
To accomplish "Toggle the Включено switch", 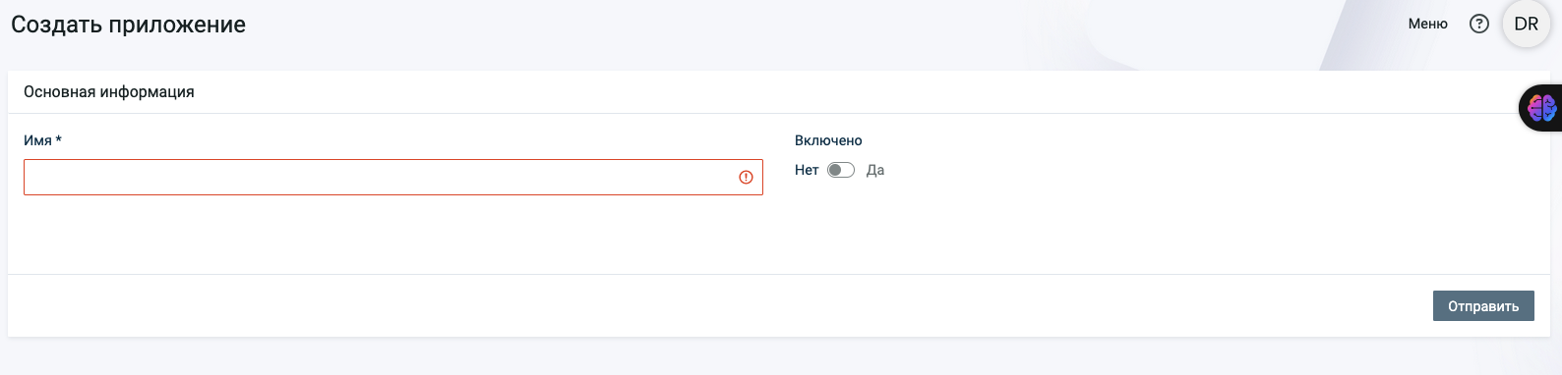I will coord(841,170).
